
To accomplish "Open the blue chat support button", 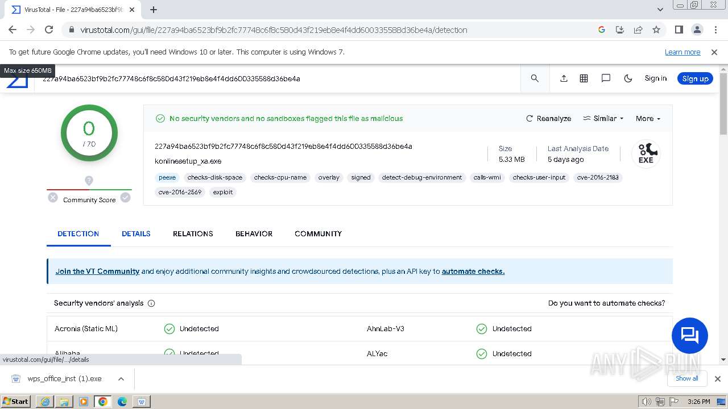I will [x=690, y=336].
